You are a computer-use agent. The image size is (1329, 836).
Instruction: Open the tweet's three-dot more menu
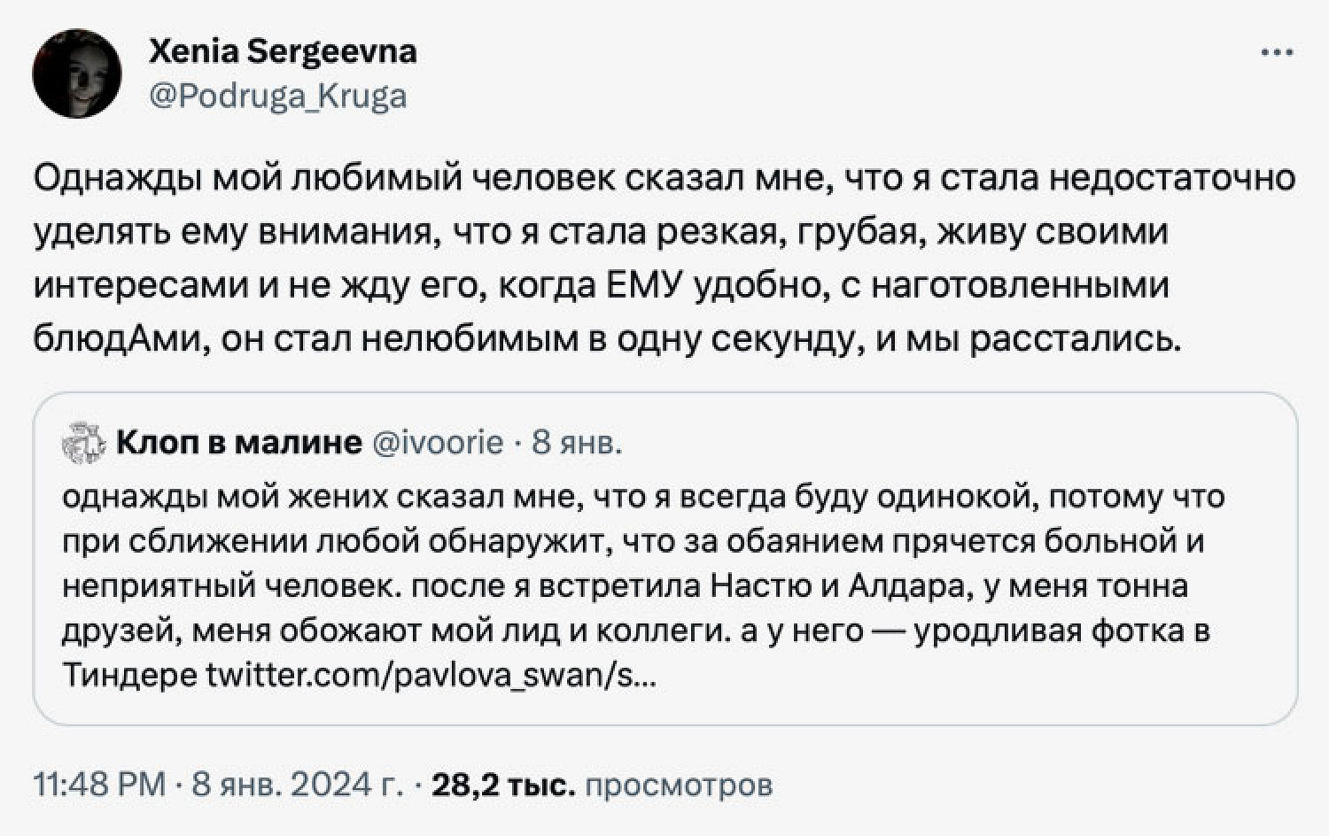(x=1277, y=53)
